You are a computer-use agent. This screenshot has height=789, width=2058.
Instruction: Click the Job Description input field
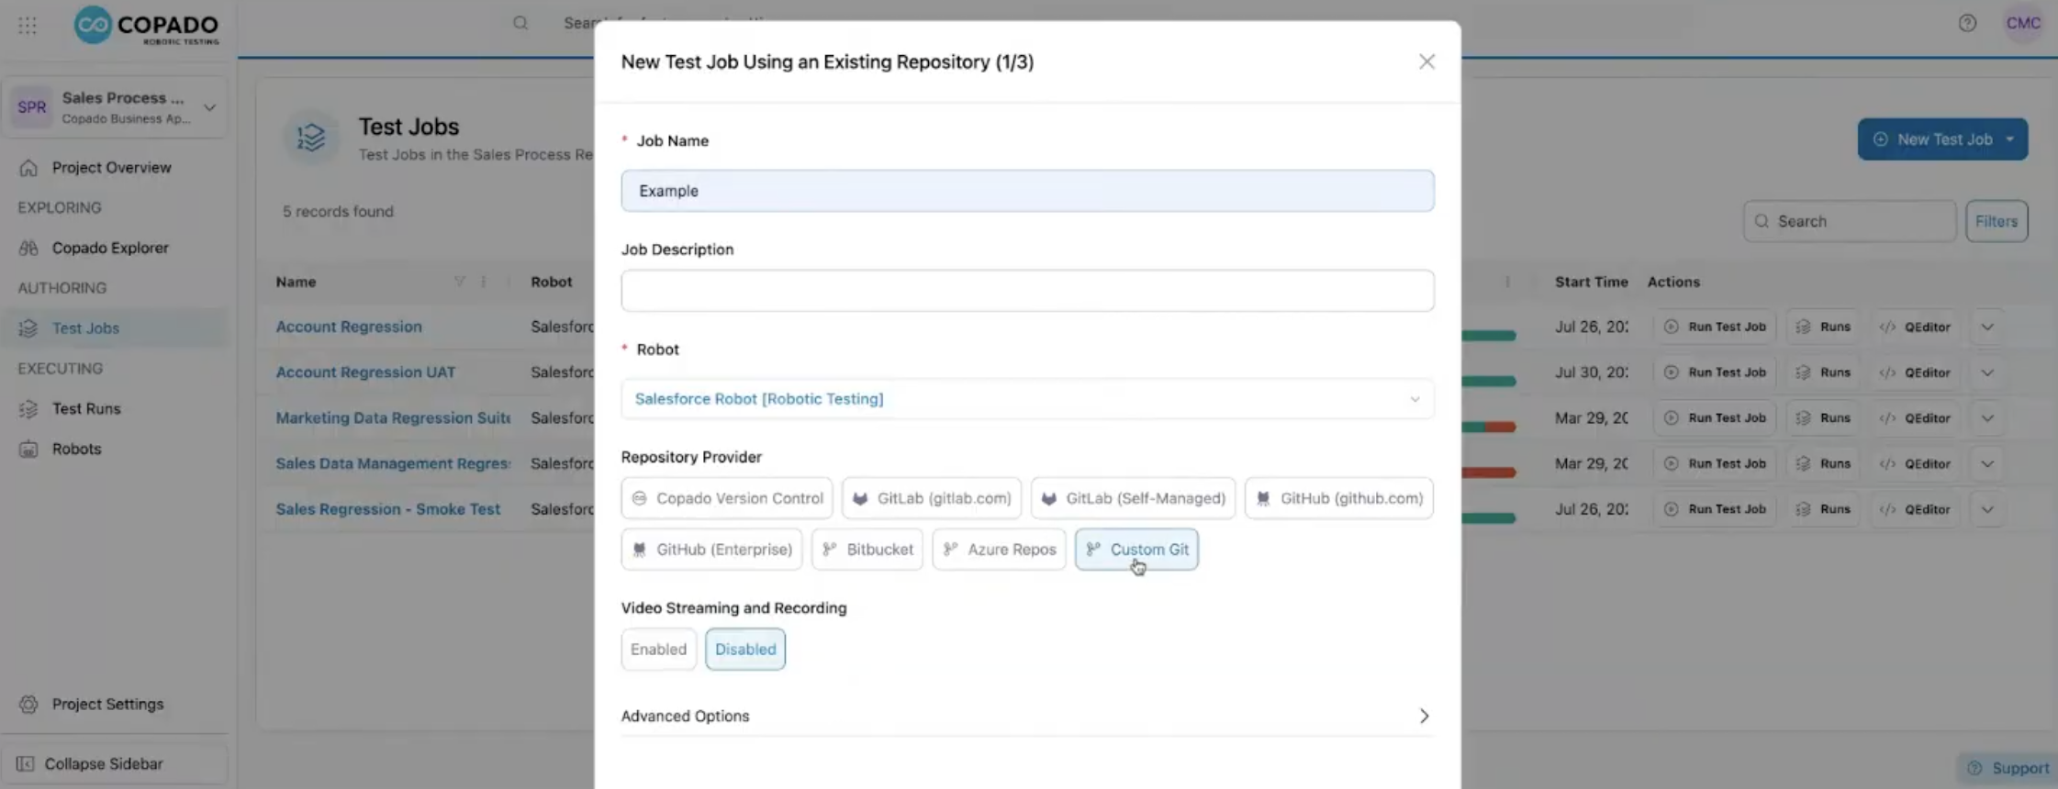pos(1027,290)
